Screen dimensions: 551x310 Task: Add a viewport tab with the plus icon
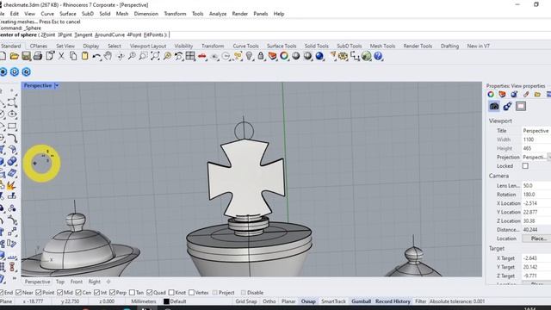click(x=108, y=282)
